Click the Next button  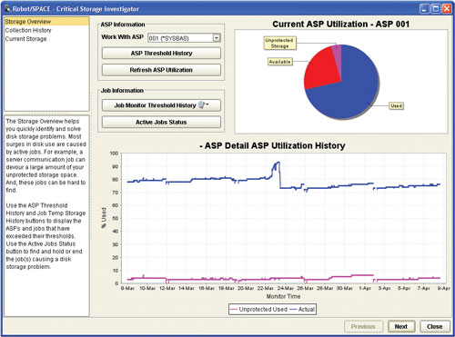tap(400, 326)
